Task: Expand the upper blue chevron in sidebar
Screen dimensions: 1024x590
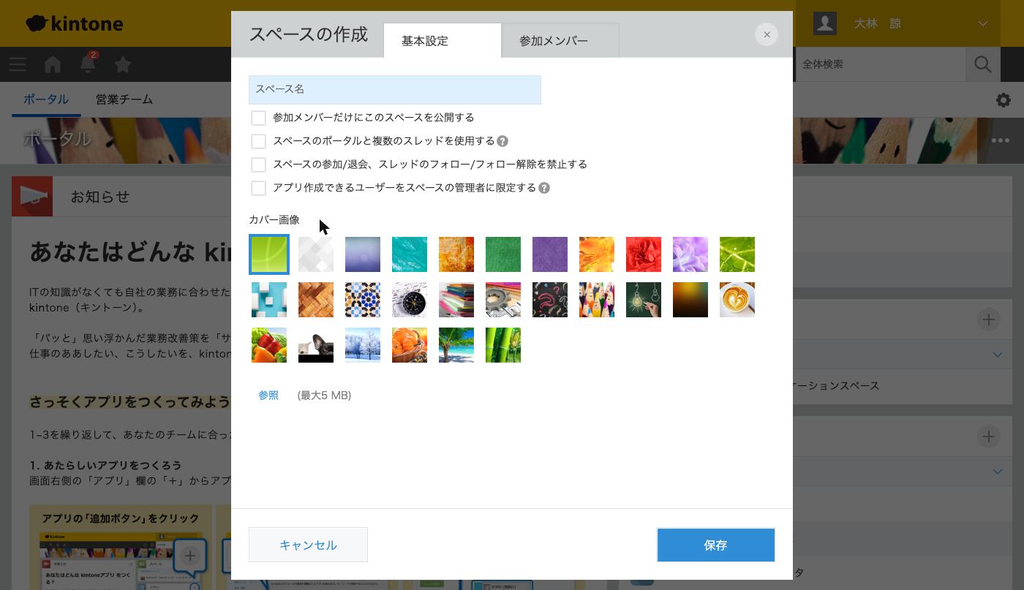Action: (x=998, y=355)
